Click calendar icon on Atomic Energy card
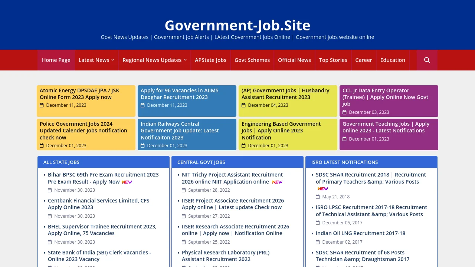This screenshot has width=475, height=267. coord(42,105)
